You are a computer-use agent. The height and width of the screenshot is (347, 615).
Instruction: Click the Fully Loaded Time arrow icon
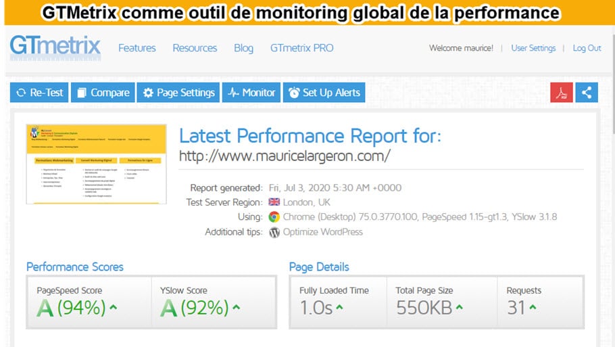340,307
